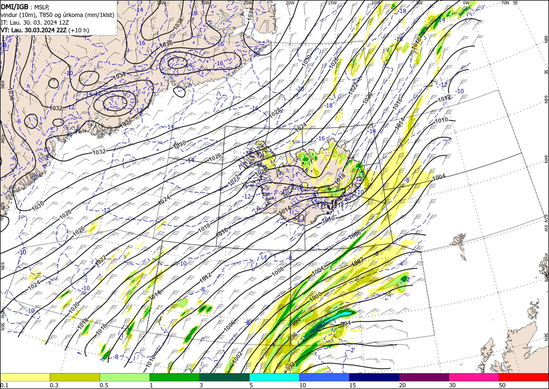This screenshot has height=389, width=549.
Task: Click the "0.1" legend scale label
Action: (x=3, y=385)
